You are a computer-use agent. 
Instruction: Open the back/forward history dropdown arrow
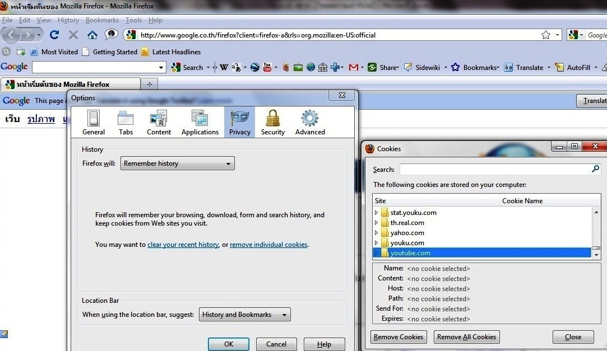coord(39,35)
